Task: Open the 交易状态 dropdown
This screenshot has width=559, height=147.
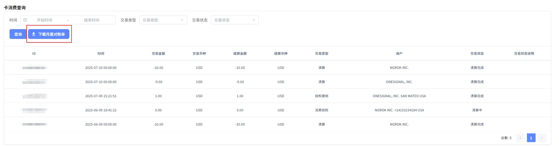Action: tap(234, 20)
